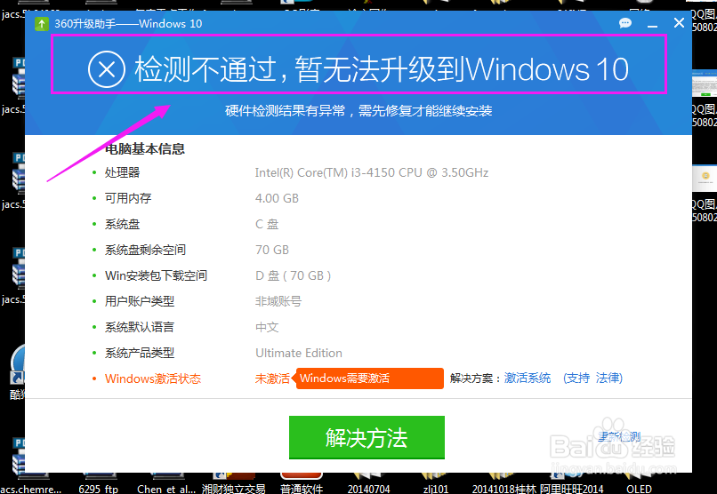Select the OLED desktop item
The height and width of the screenshot is (494, 717).
[x=639, y=484]
